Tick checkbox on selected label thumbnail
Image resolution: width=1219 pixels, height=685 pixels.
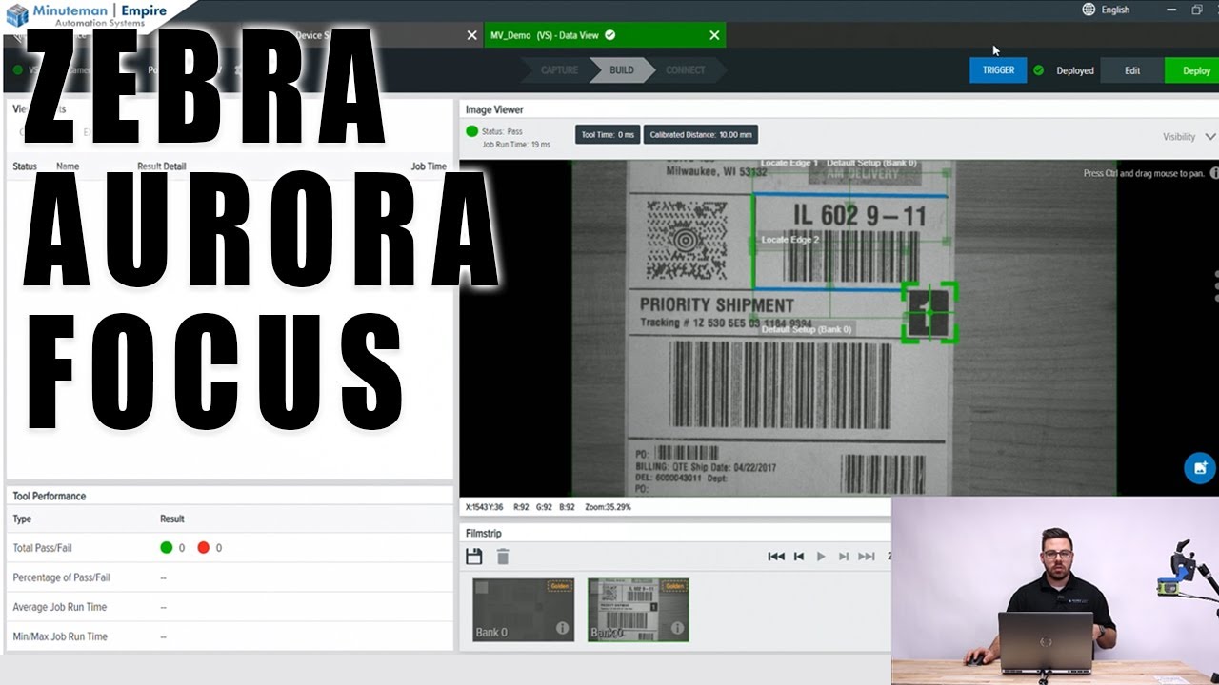click(x=596, y=587)
